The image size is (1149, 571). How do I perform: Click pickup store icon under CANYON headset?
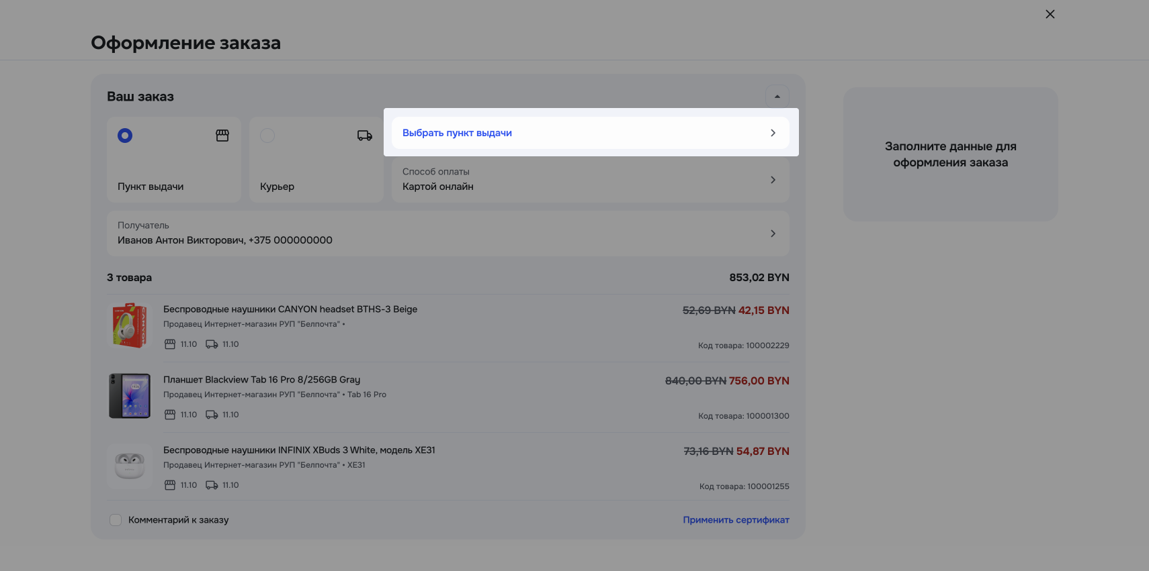(x=170, y=344)
